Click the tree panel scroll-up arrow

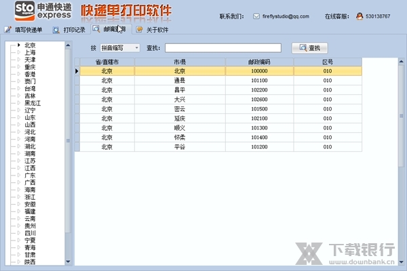[x=68, y=45]
